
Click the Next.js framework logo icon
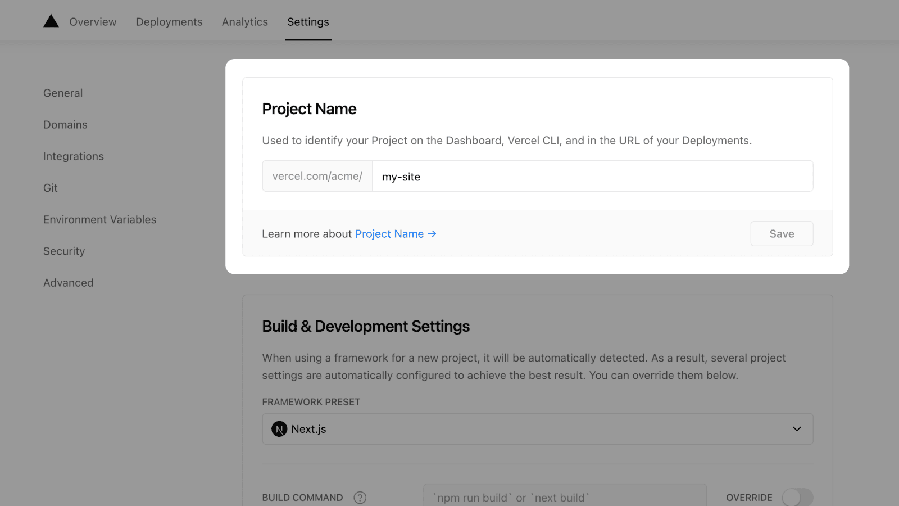click(x=279, y=429)
